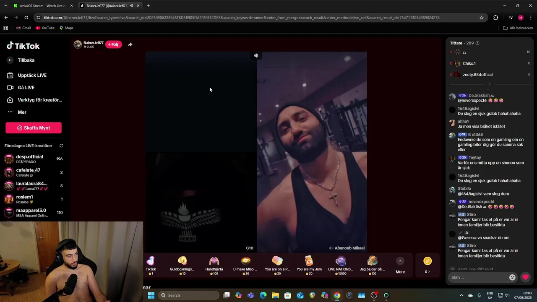Open File Explorer from the taskbar
This screenshot has width=537, height=302.
coord(275,295)
